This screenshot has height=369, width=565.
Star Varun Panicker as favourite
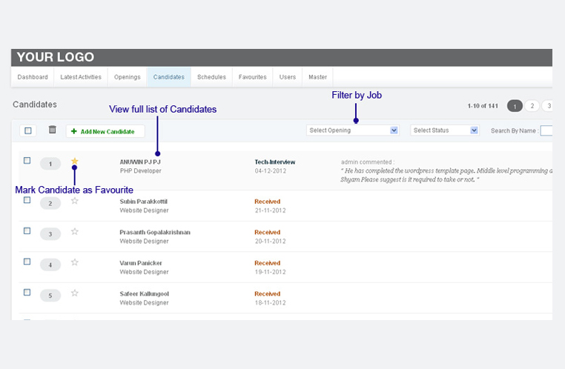(x=74, y=262)
